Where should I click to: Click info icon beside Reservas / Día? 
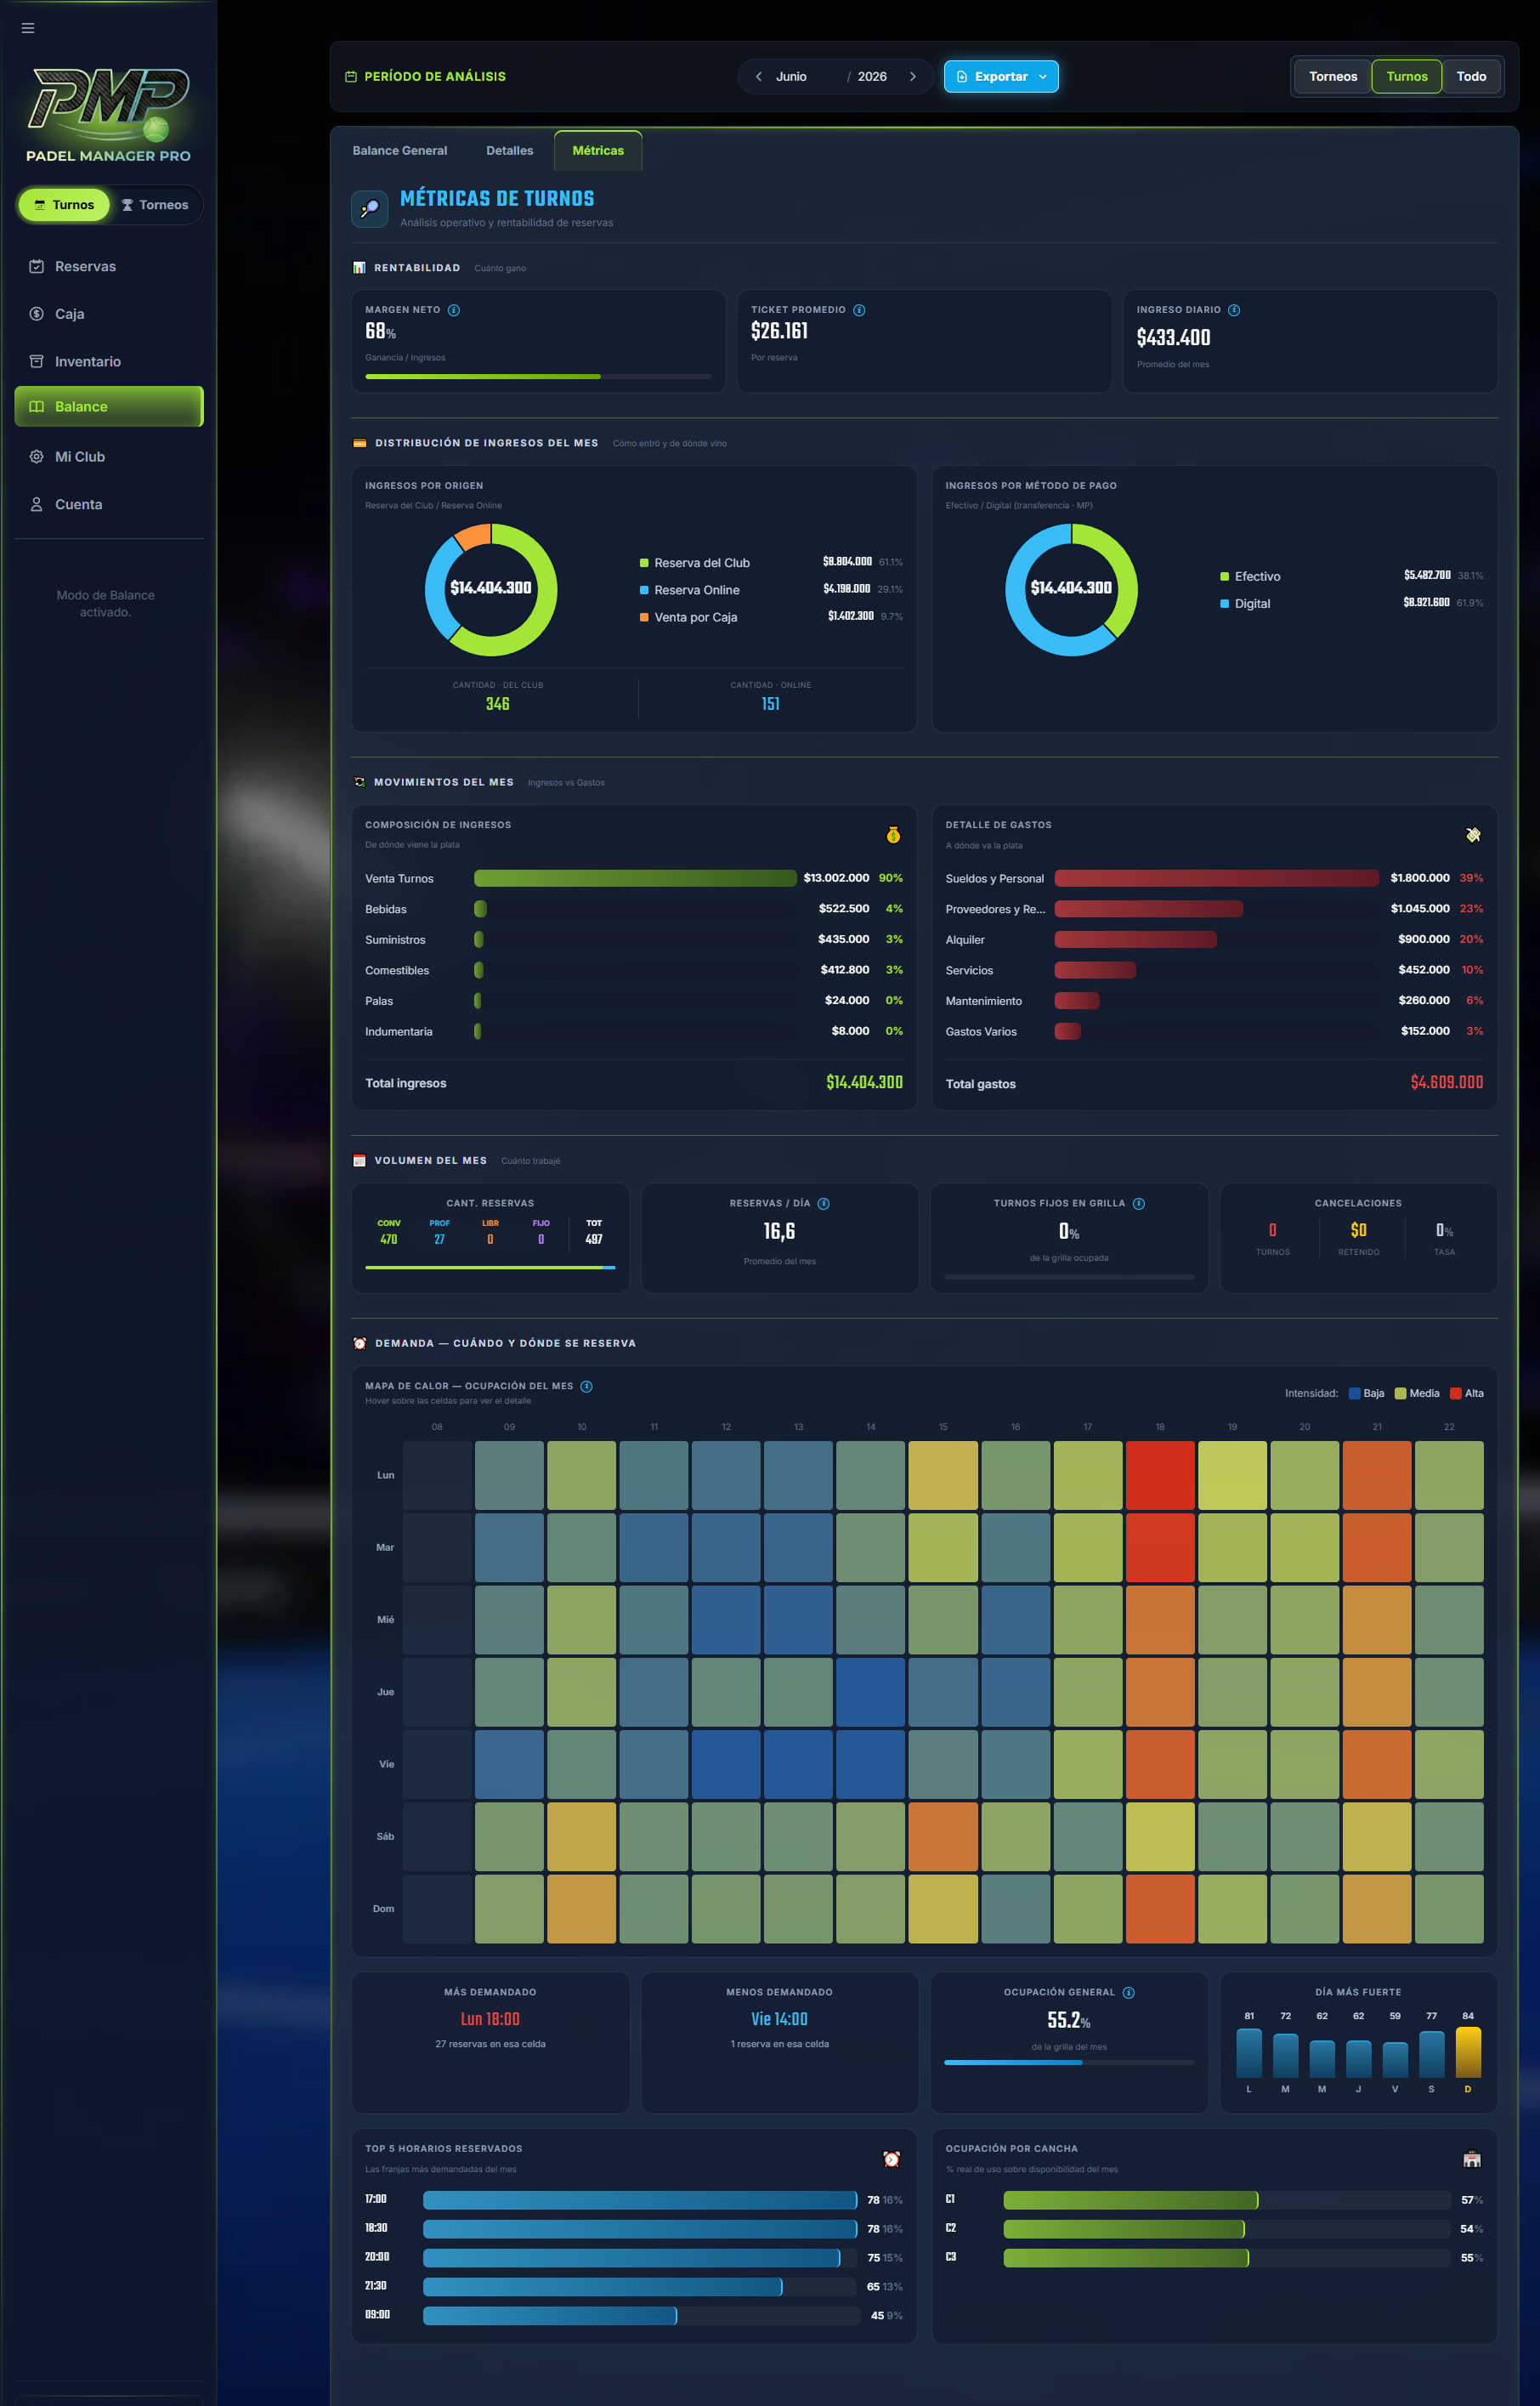tap(824, 1204)
